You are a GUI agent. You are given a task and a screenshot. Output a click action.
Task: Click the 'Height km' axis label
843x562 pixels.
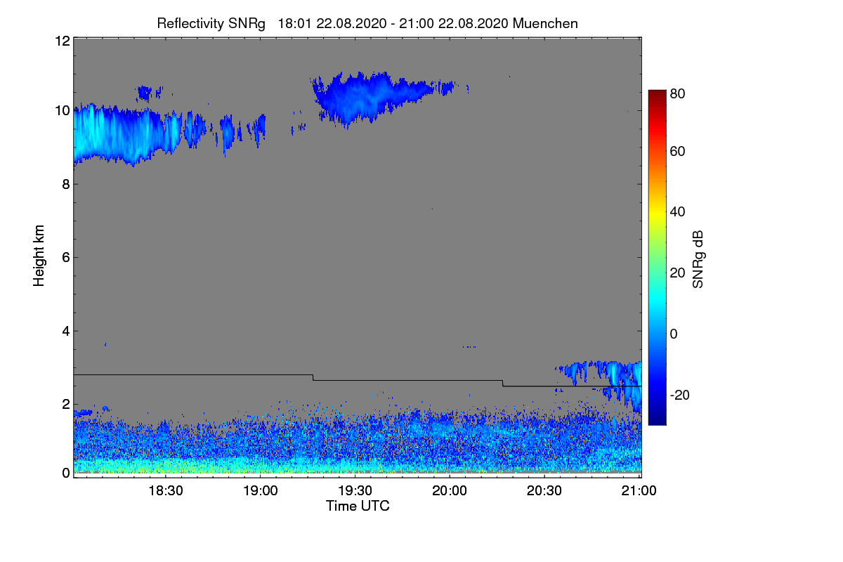coord(39,256)
